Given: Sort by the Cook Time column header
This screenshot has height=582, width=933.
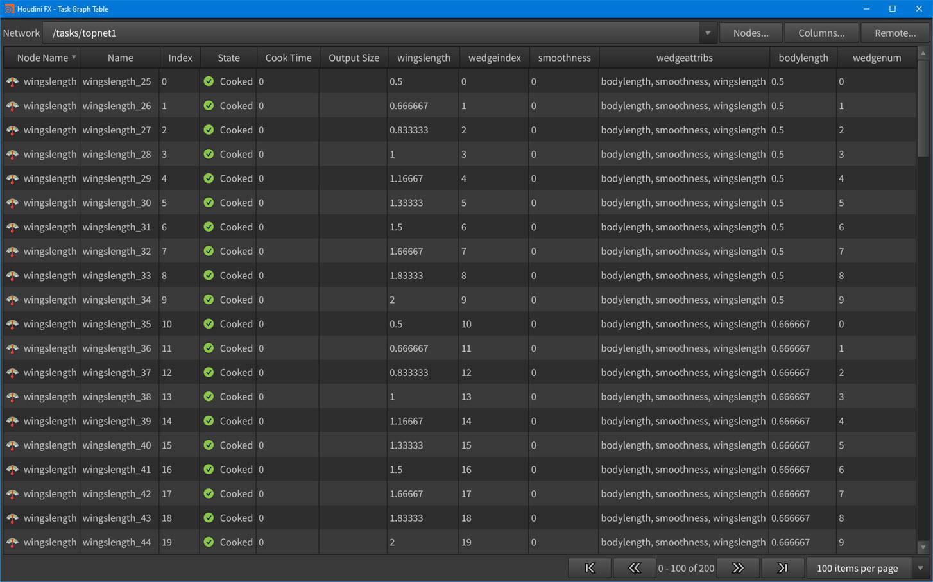Looking at the screenshot, I should click(x=288, y=58).
